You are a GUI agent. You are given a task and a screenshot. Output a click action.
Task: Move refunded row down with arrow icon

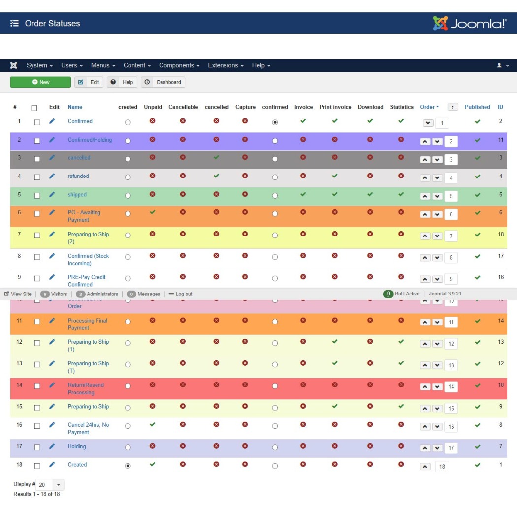(x=437, y=178)
